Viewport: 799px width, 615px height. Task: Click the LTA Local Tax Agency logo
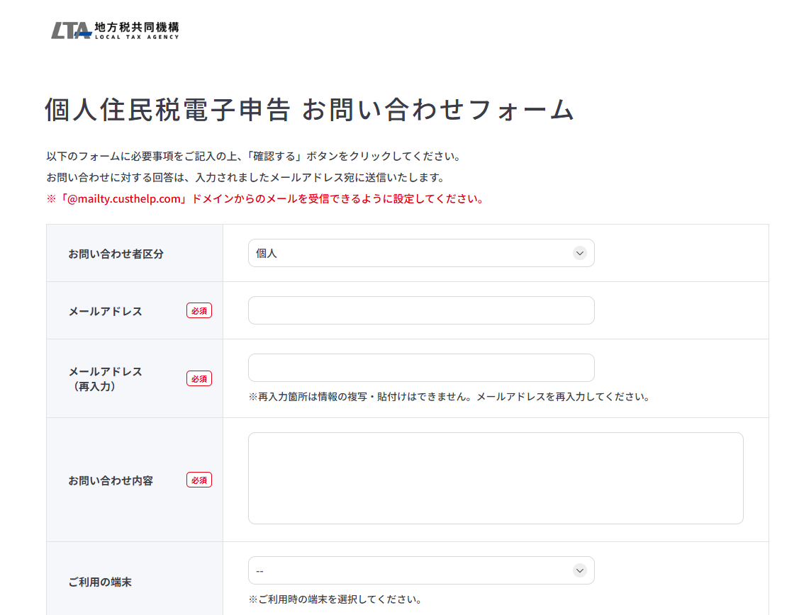click(x=115, y=30)
